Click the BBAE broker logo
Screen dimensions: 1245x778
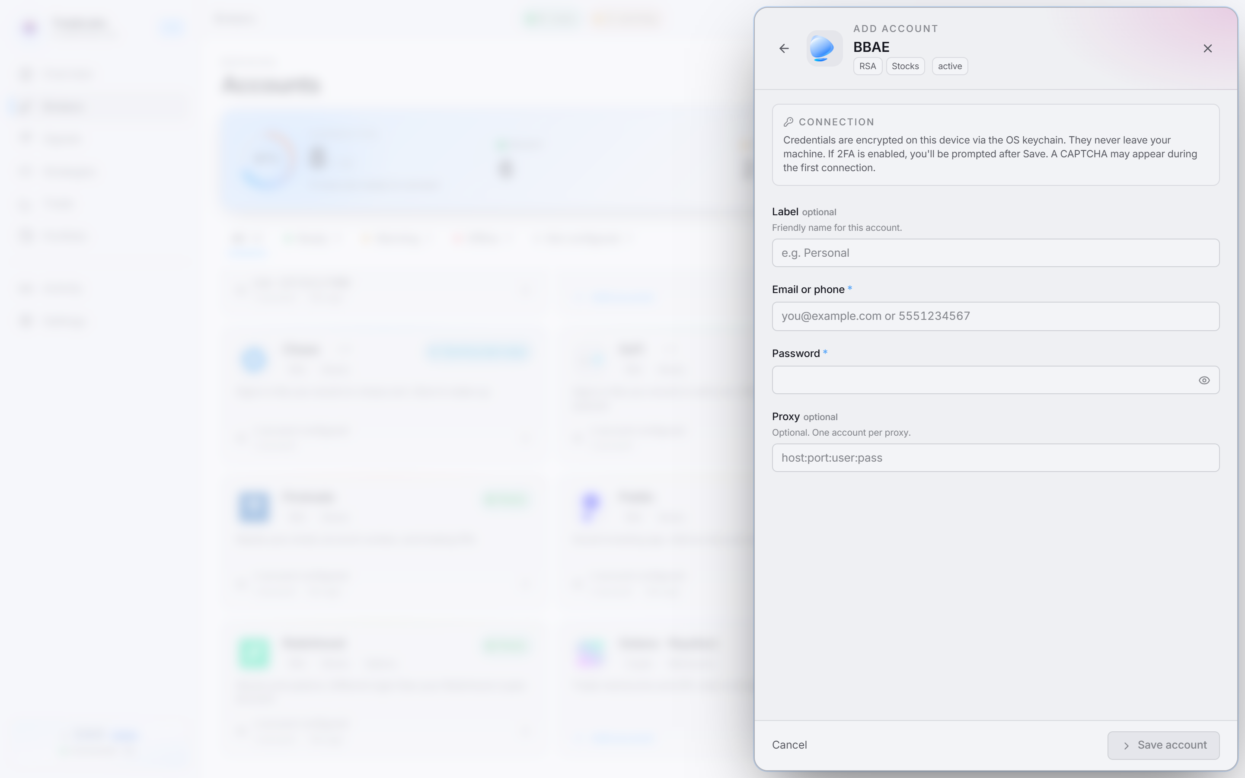coord(824,48)
